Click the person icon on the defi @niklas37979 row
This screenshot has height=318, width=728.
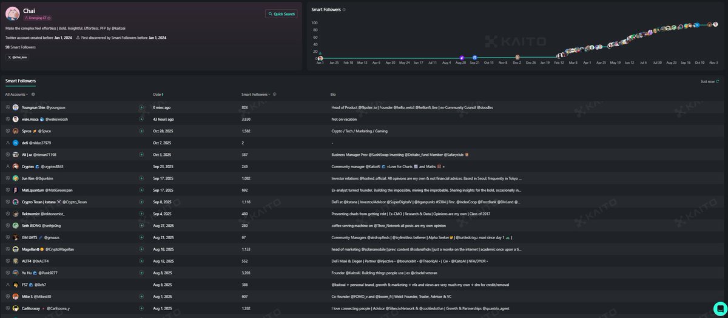pos(8,143)
